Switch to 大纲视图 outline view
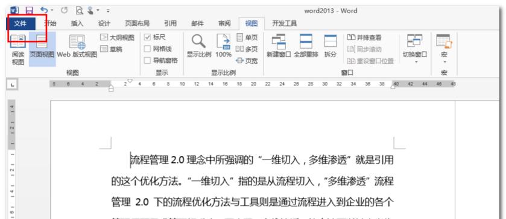 [117, 38]
